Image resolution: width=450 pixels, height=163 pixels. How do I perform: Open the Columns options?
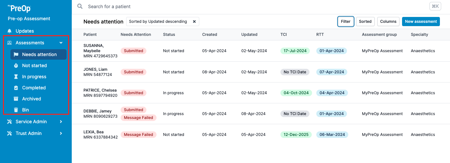click(388, 22)
